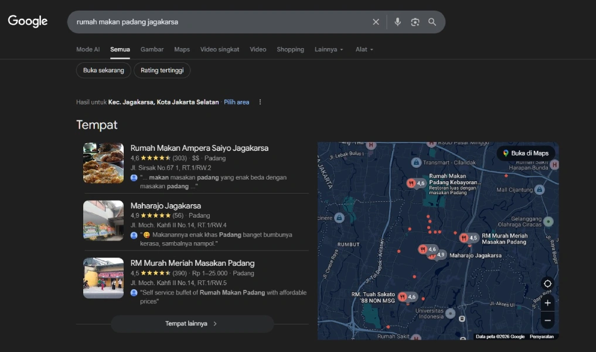The height and width of the screenshot is (352, 596).
Task: Click the 4,6 pin above Maharajo Jagakarsa
Action: pyautogui.click(x=427, y=249)
